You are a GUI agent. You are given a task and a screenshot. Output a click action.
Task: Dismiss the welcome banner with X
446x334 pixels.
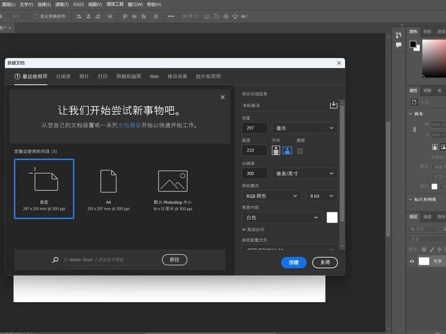point(222,97)
